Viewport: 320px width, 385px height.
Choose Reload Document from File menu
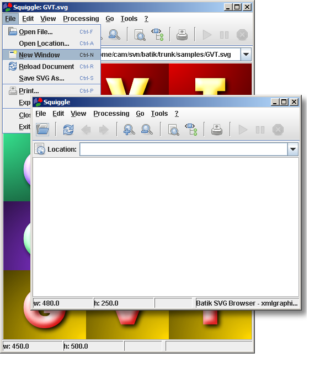[x=51, y=67]
